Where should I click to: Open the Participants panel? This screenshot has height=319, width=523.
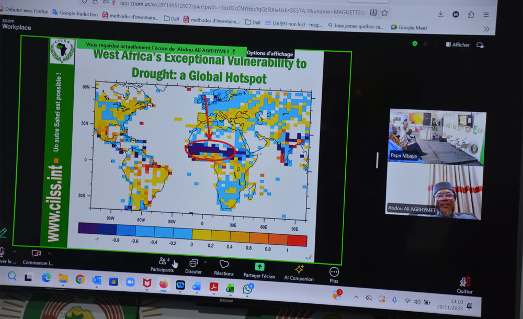(162, 263)
